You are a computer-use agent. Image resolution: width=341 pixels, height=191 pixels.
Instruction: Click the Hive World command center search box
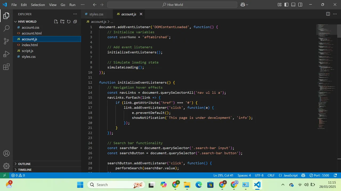tap(172, 5)
